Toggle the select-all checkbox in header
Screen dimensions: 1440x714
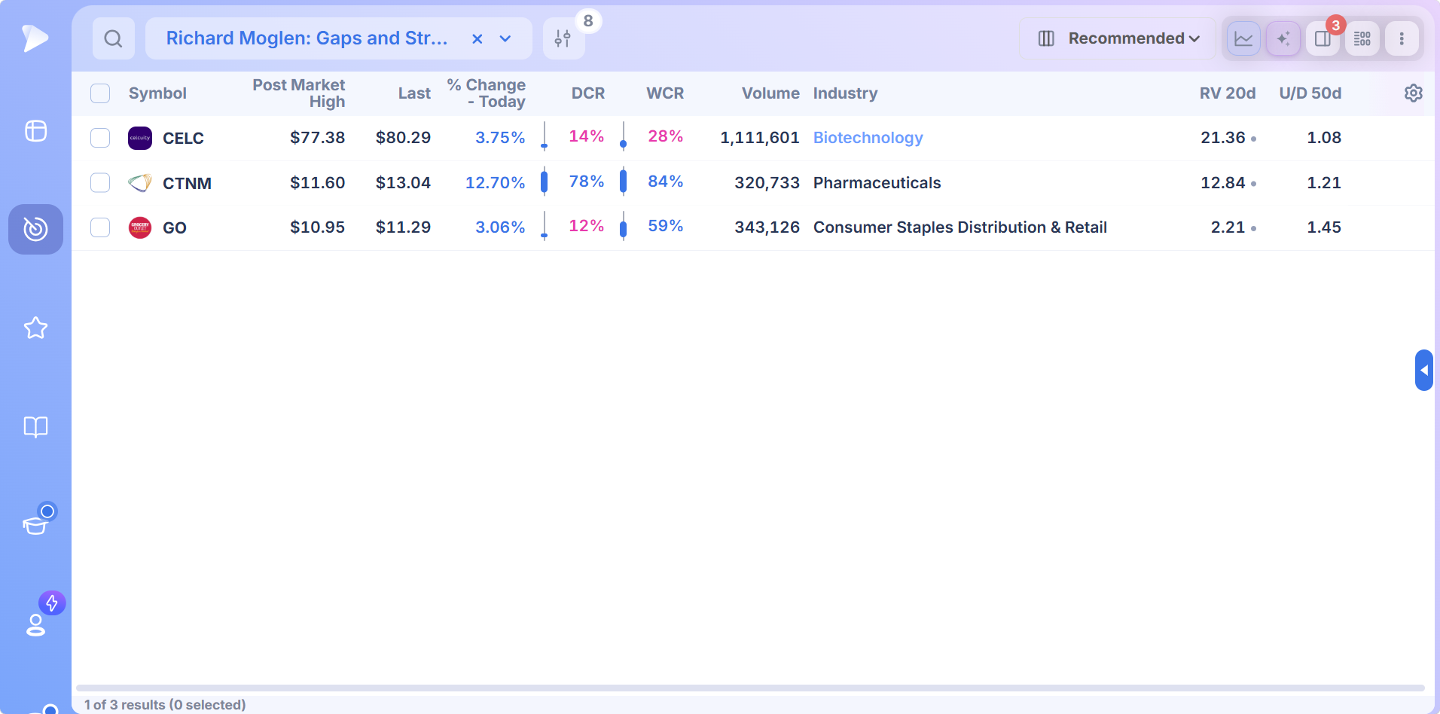tap(100, 93)
